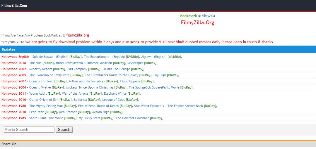Open Fist of Fear, Touch of Death link
Image resolution: width=316 pixels, height=149 pixels.
pos(98,106)
